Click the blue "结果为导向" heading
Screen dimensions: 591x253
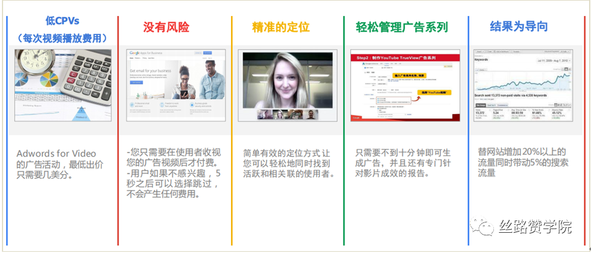click(519, 26)
